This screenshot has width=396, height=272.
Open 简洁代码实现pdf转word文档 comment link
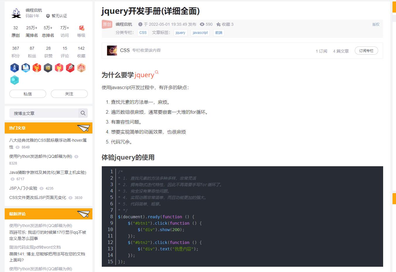(35, 247)
